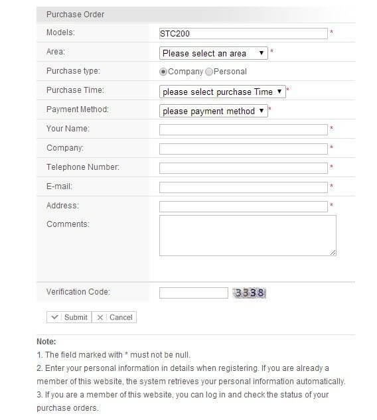Click the 3338 verification code image
The height and width of the screenshot is (420, 377).
[249, 293]
